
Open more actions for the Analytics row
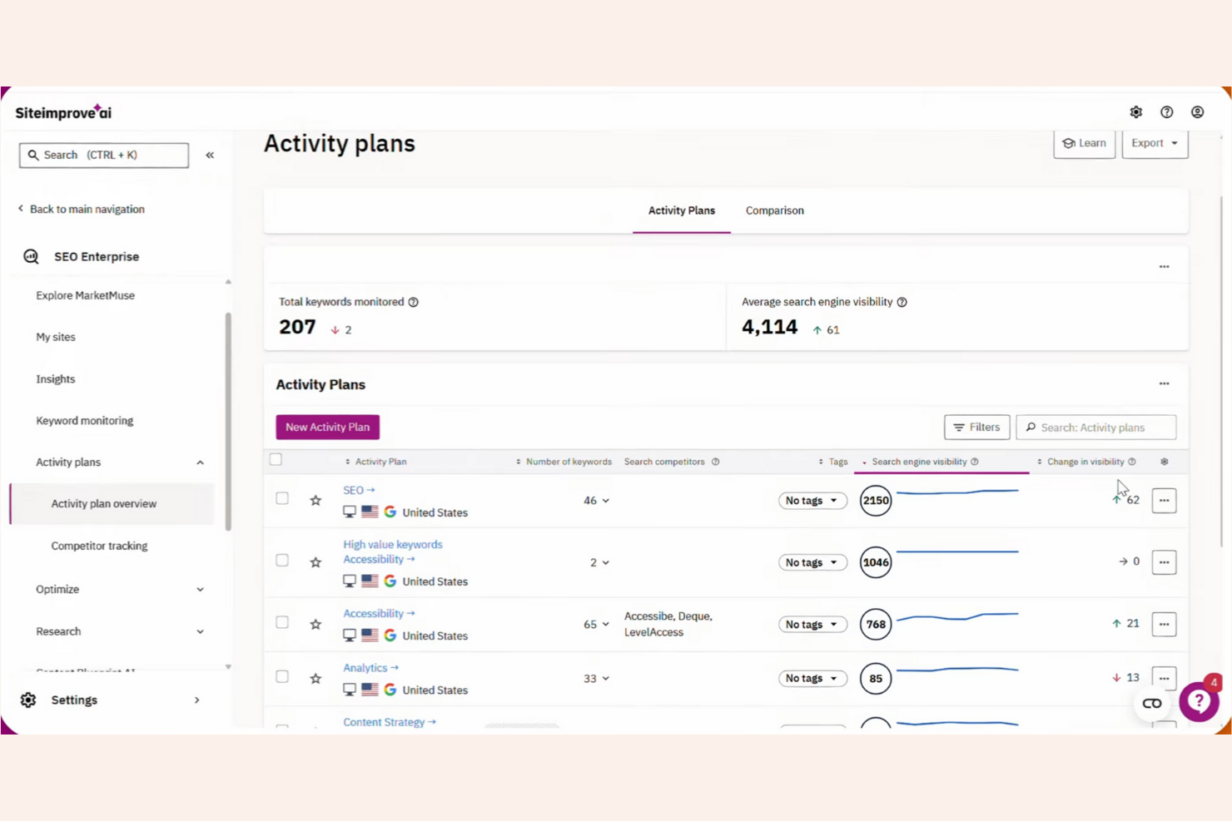[1164, 677]
